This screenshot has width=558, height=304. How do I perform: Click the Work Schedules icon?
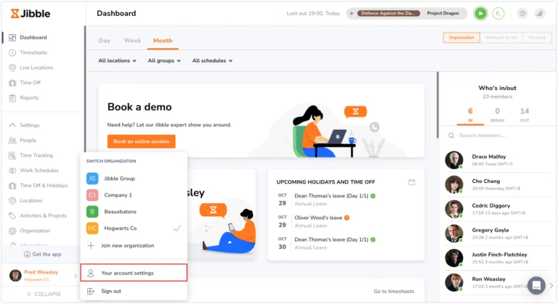click(12, 171)
